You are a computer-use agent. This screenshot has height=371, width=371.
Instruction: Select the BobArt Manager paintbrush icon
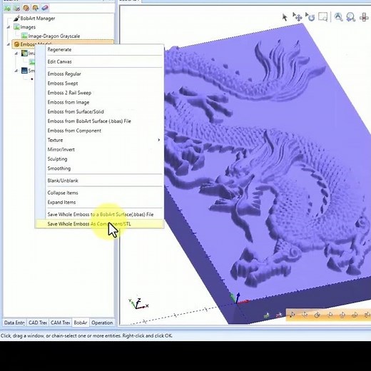pos(16,18)
